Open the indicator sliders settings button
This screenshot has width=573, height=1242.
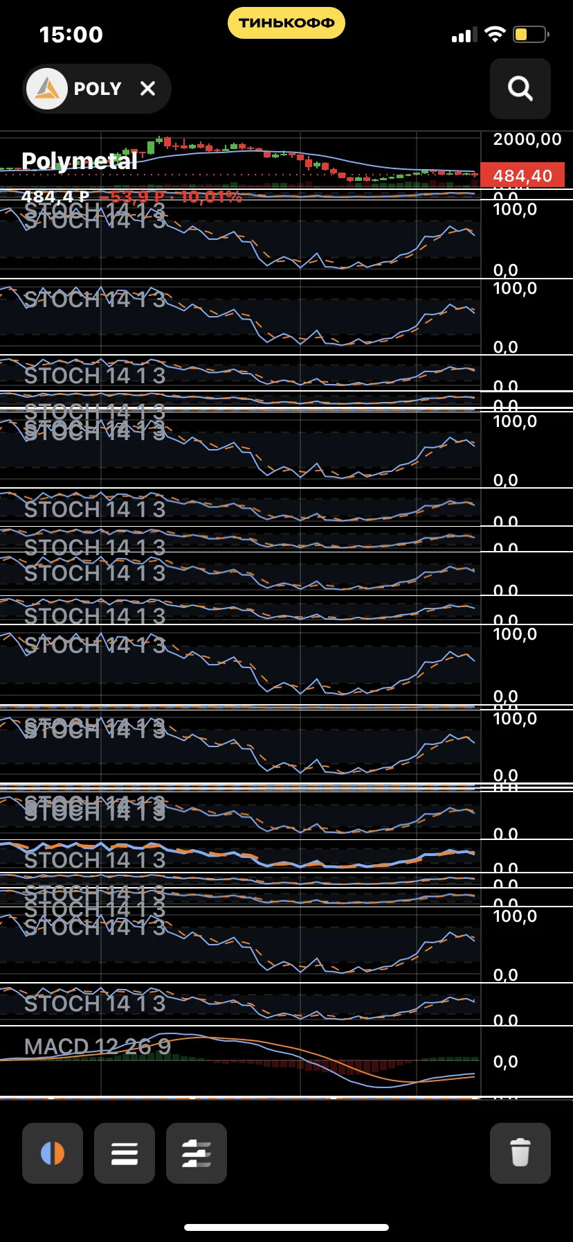197,1153
